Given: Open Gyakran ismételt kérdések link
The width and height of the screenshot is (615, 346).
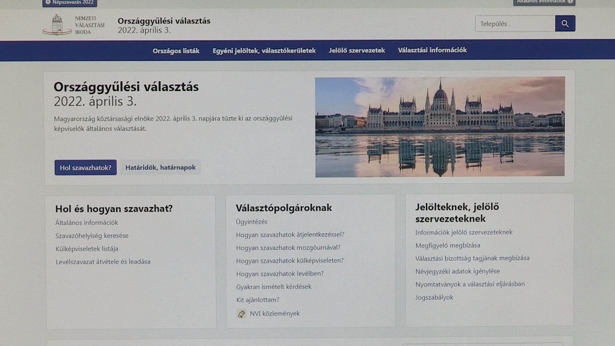Looking at the screenshot, I should point(274,287).
